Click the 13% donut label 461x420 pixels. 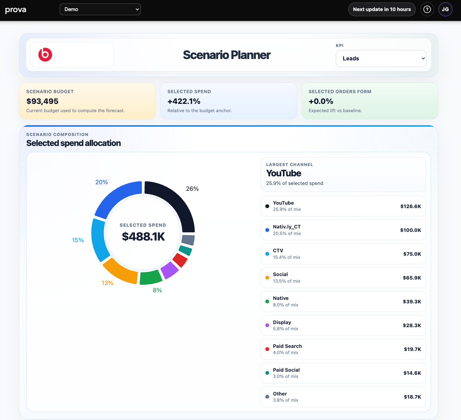pyautogui.click(x=107, y=283)
